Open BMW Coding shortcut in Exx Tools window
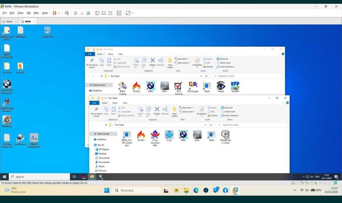 [x=122, y=88]
